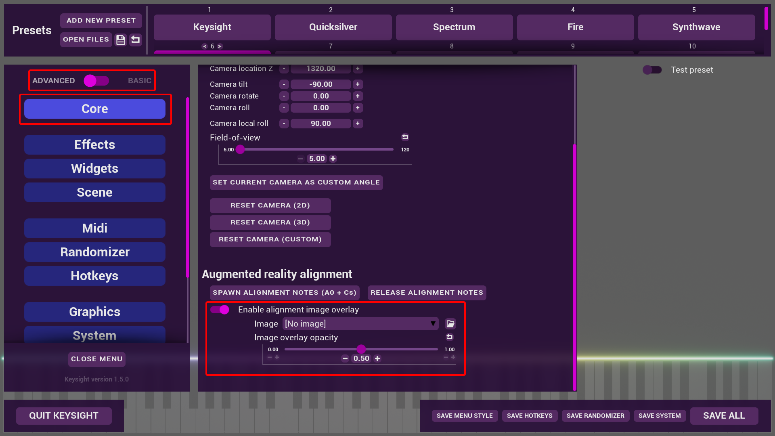Click the Image overlay opacity slider handle

pyautogui.click(x=361, y=349)
